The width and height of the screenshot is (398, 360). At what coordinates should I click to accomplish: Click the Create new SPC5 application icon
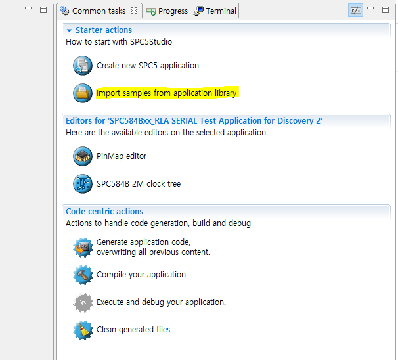click(x=83, y=66)
